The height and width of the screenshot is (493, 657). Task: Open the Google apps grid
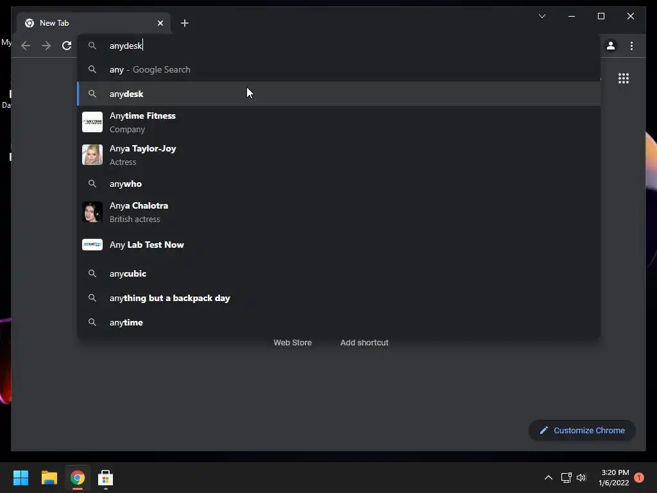pos(624,78)
